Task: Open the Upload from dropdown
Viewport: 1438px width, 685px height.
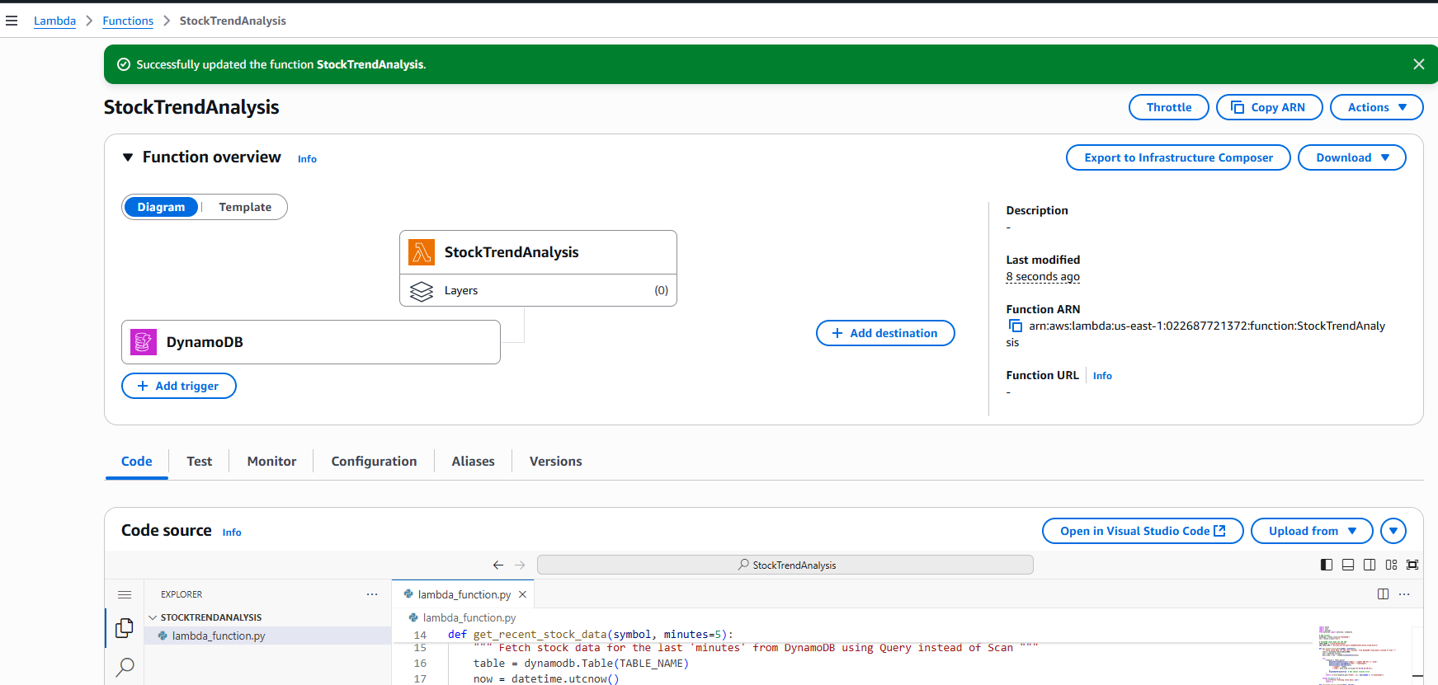Action: click(1312, 531)
